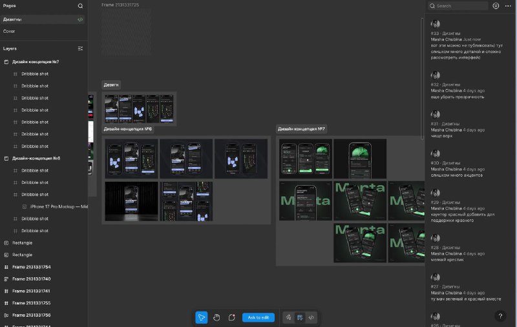517x327 pixels.
Task: Open comments panel three-dot menu
Action: [508, 6]
